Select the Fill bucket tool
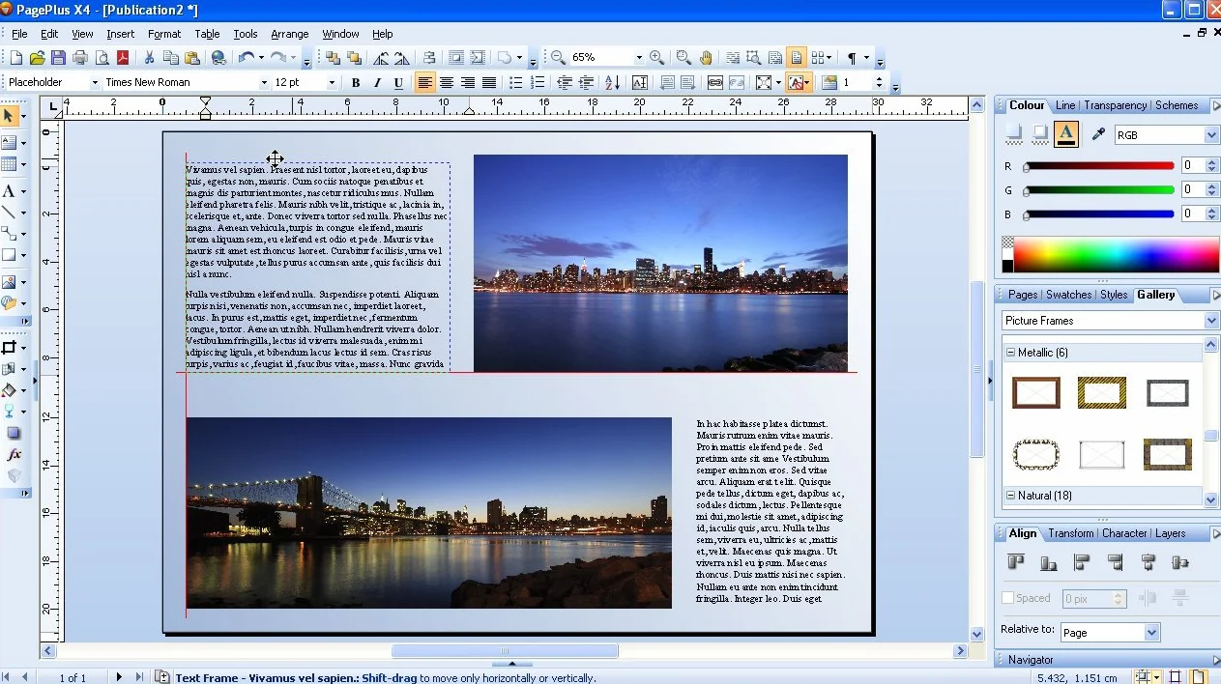1221x684 pixels. coord(10,390)
